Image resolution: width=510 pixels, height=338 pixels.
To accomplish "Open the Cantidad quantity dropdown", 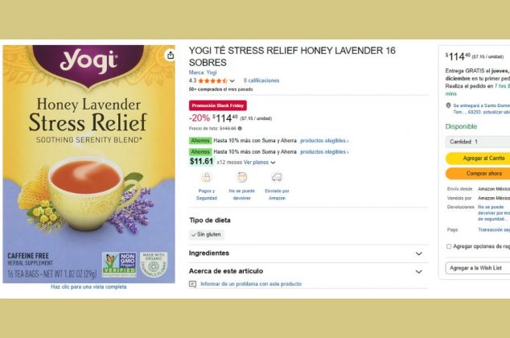I will pyautogui.click(x=478, y=142).
